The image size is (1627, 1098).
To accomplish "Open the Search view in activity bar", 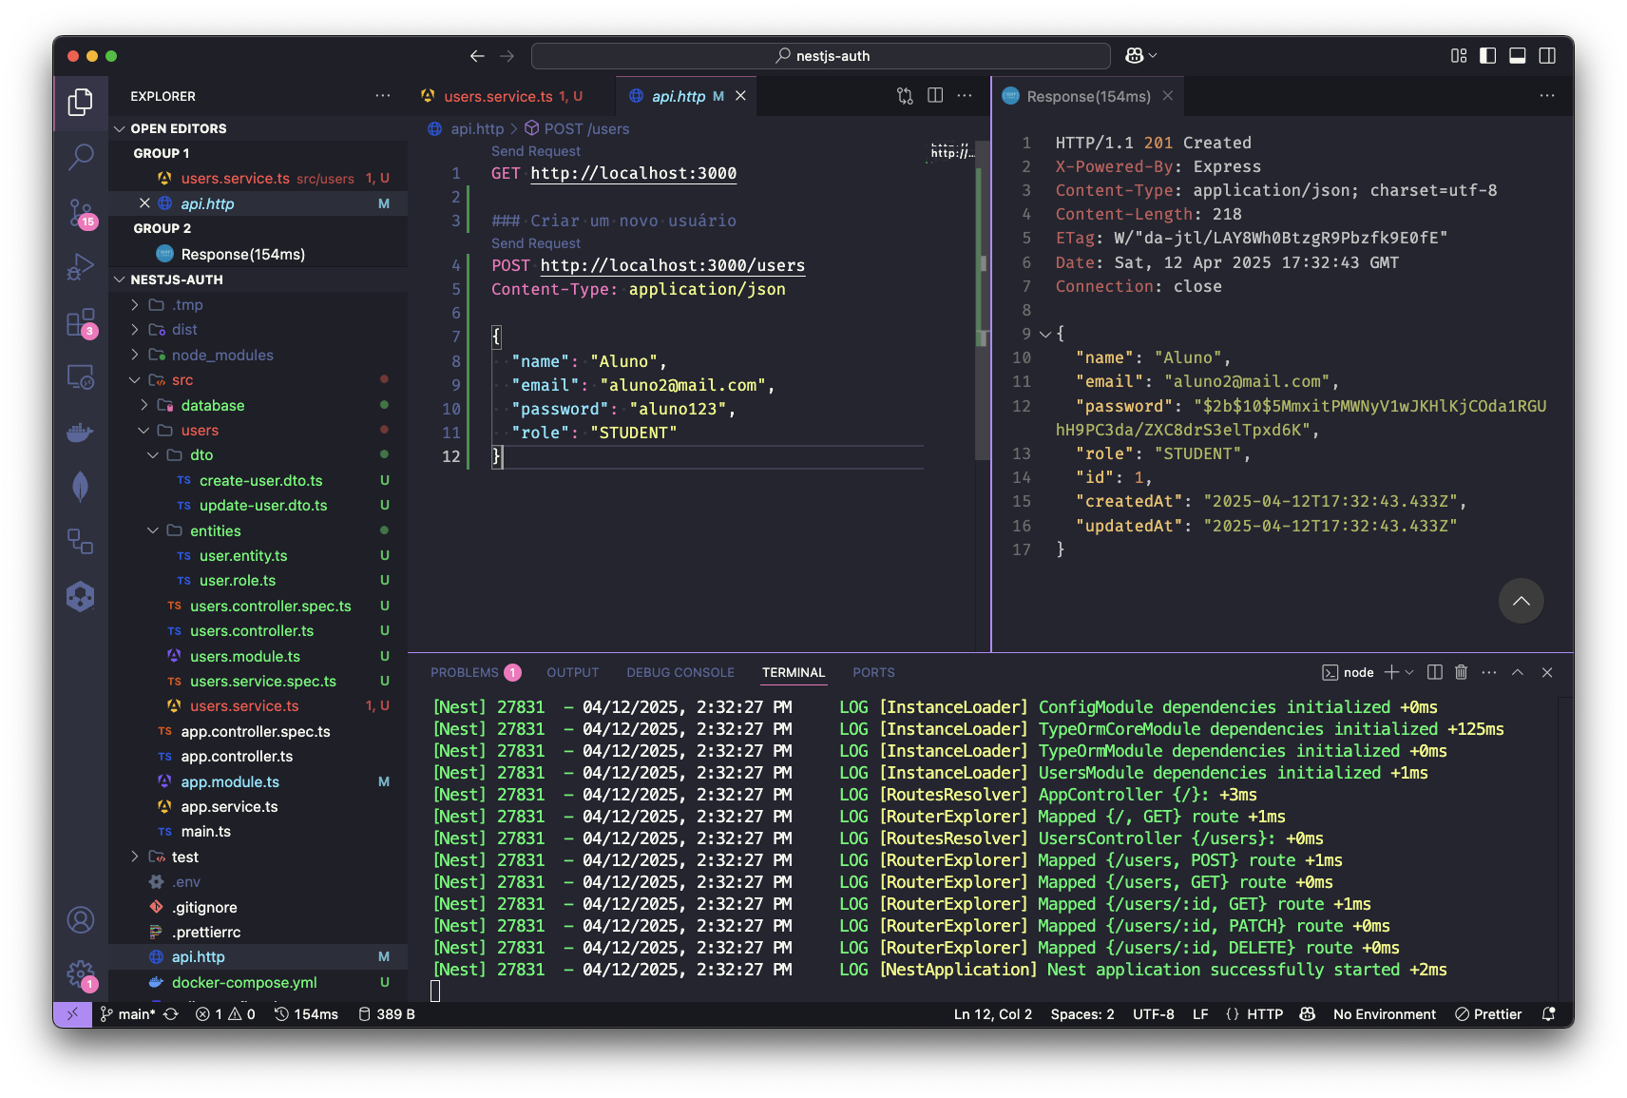I will point(81,156).
